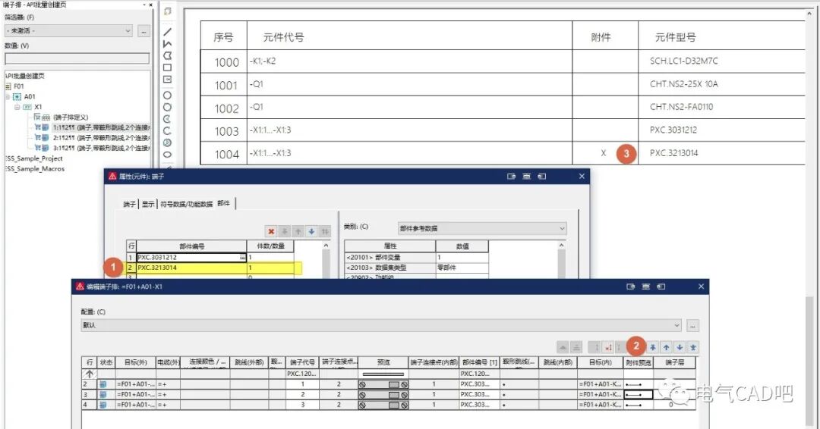This screenshot has width=820, height=429.
Task: Click the 附件预览 column header
Action: pos(638,362)
